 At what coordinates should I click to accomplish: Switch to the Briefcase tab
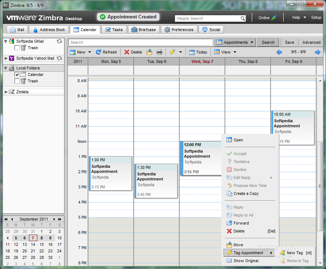click(x=144, y=30)
